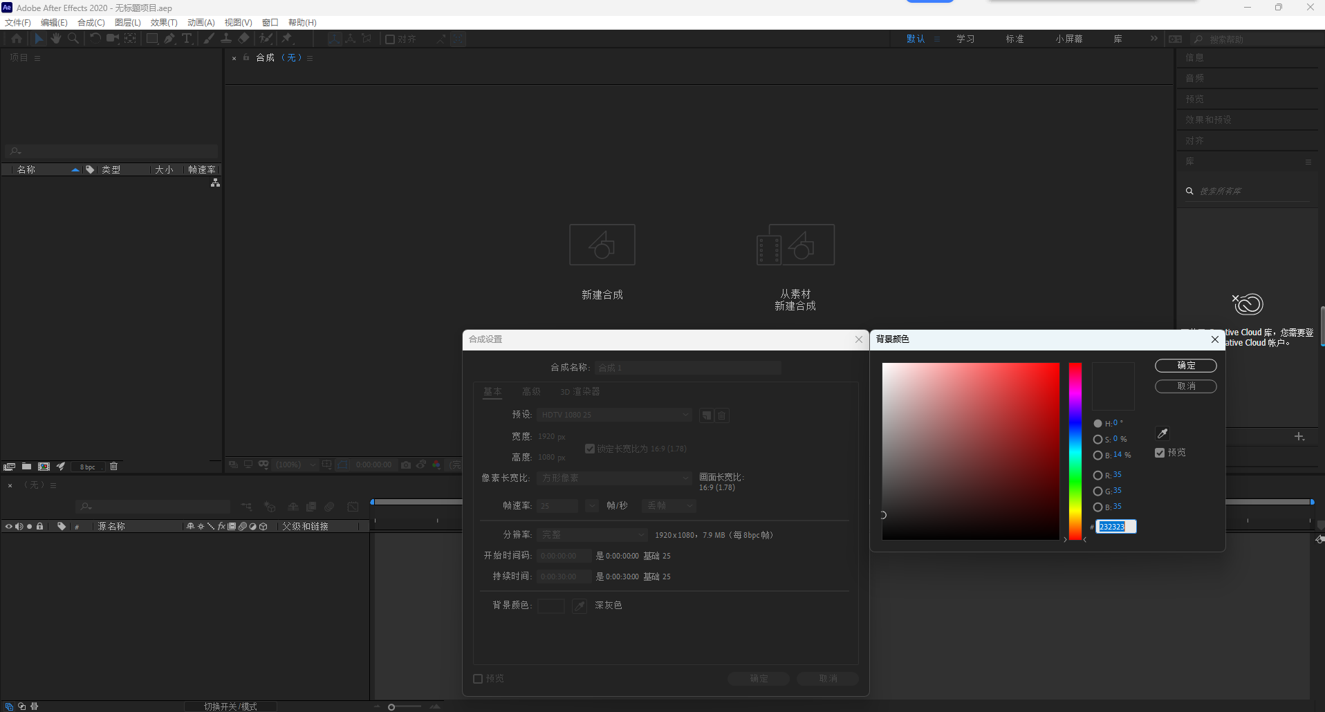Open the 像素长宽比 方形像素 dropdown

pos(614,478)
